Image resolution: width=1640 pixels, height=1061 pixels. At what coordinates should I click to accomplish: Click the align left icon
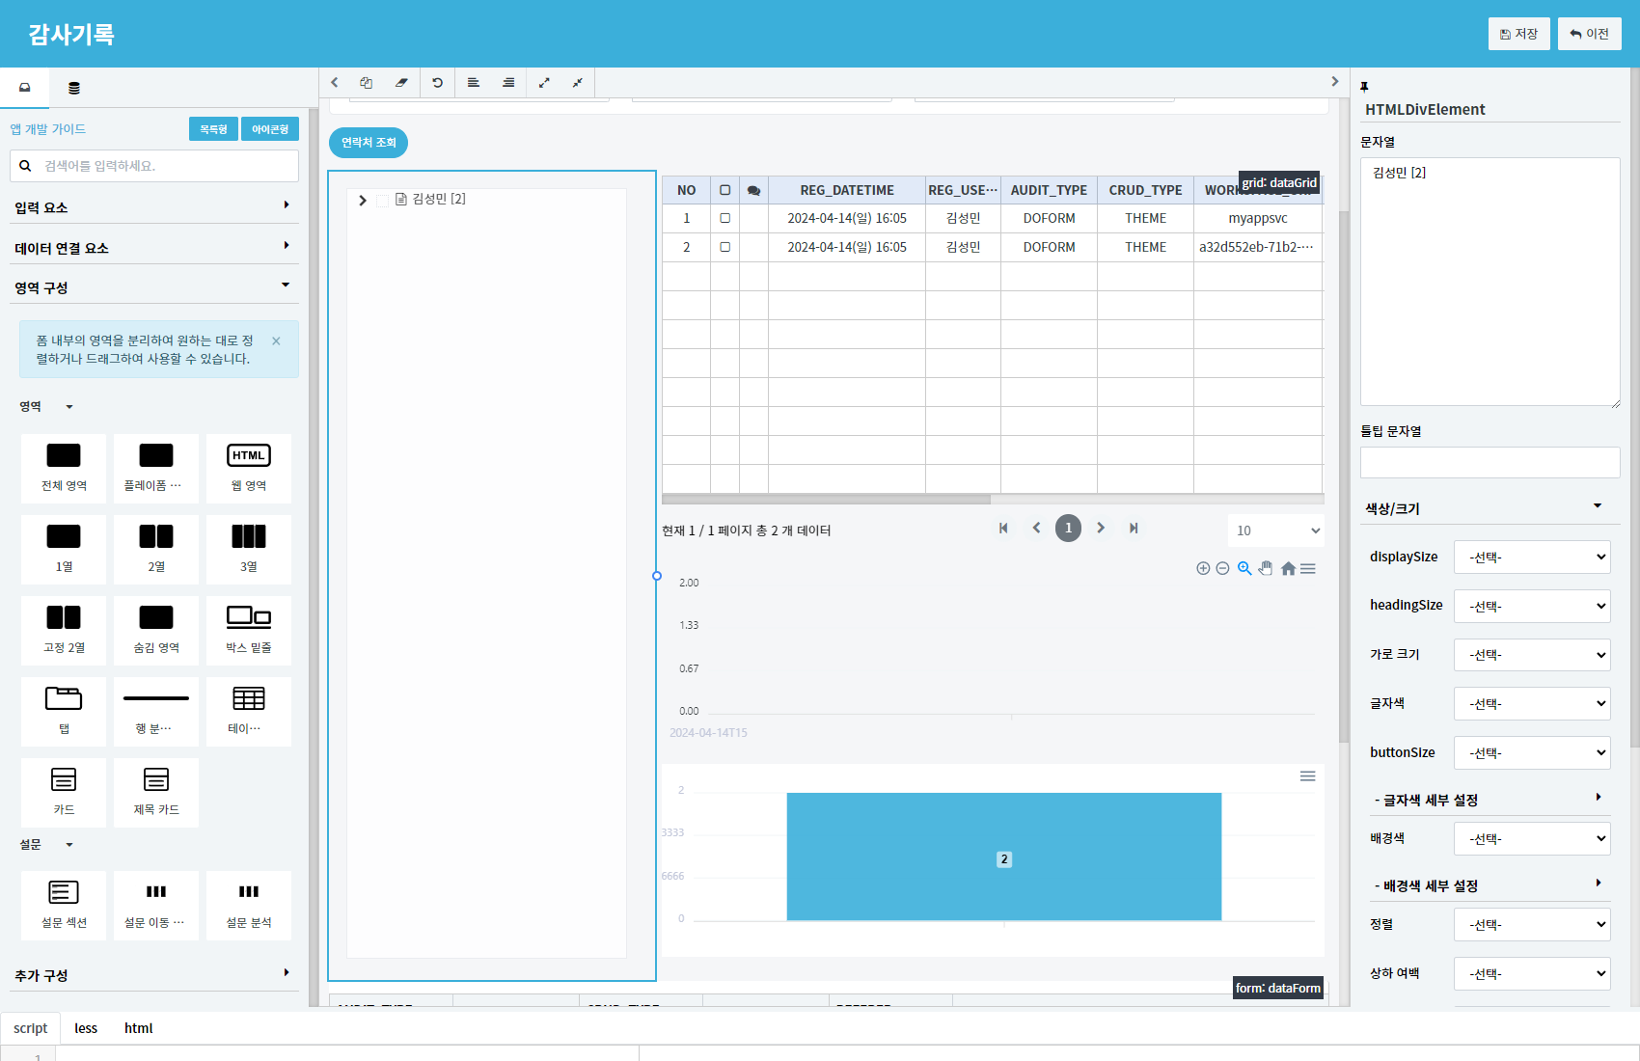coord(474,83)
